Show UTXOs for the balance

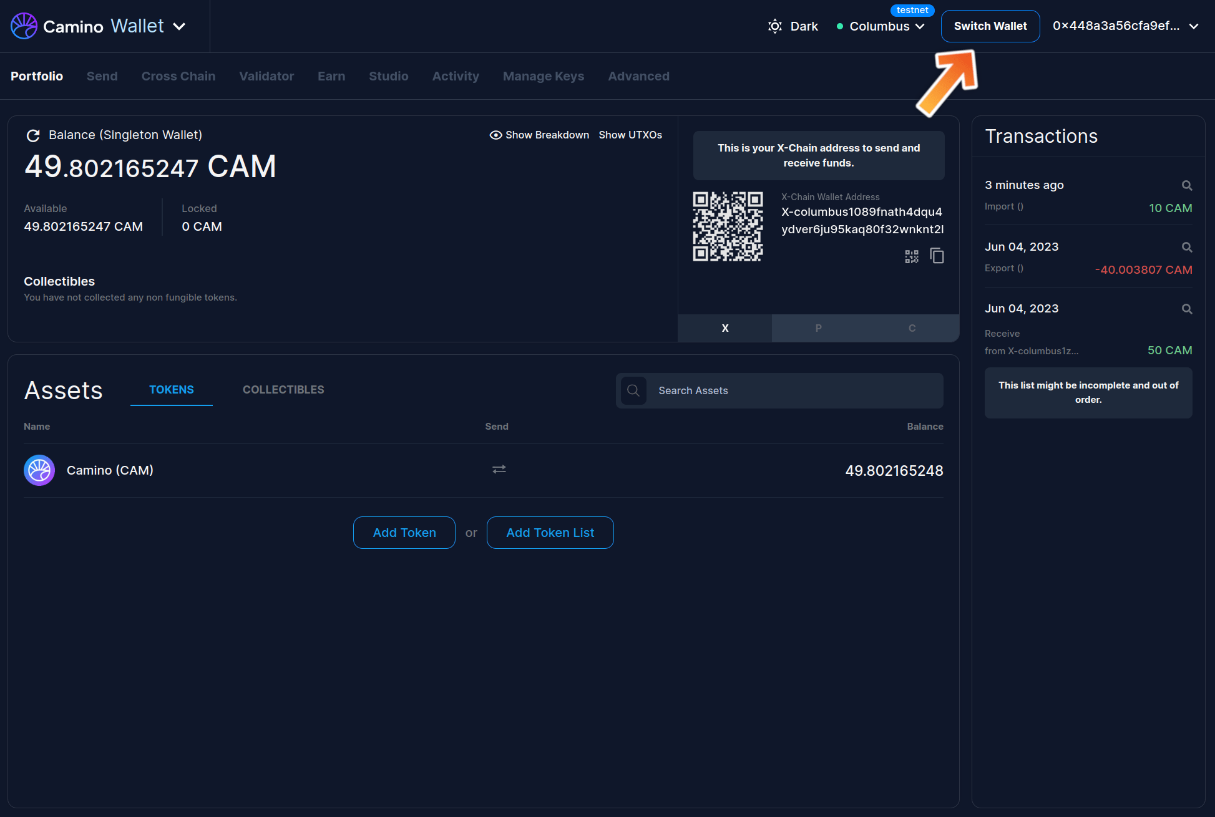(630, 135)
